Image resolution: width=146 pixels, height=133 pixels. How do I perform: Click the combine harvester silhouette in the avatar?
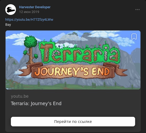pos(11,10)
